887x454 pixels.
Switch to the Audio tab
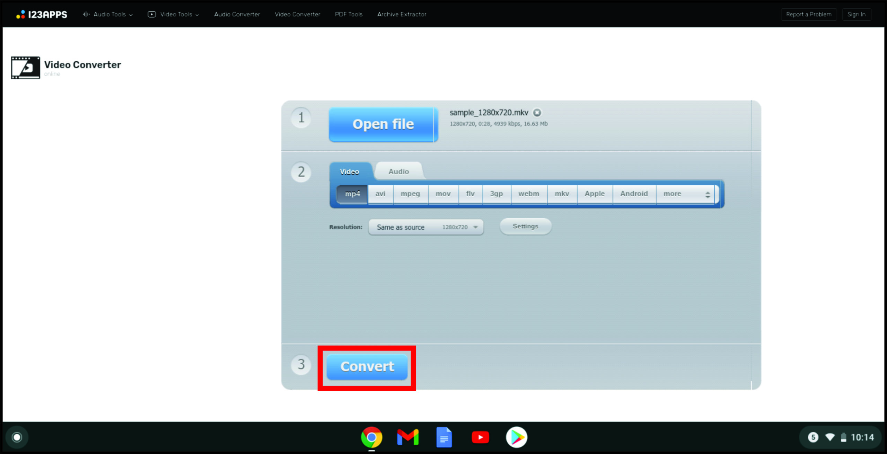click(398, 171)
